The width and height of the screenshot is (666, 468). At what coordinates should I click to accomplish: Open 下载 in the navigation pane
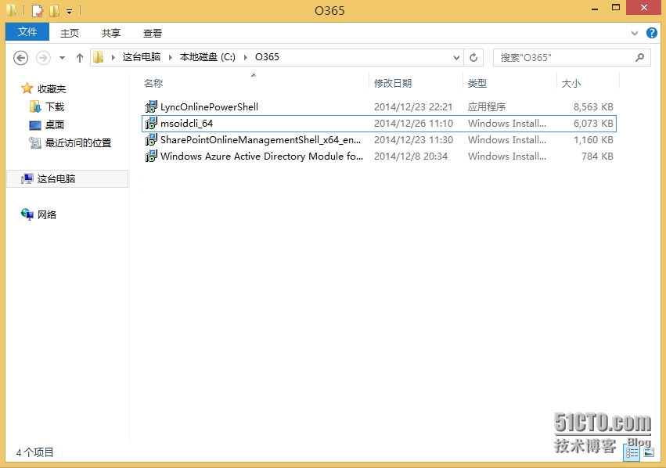click(x=55, y=106)
